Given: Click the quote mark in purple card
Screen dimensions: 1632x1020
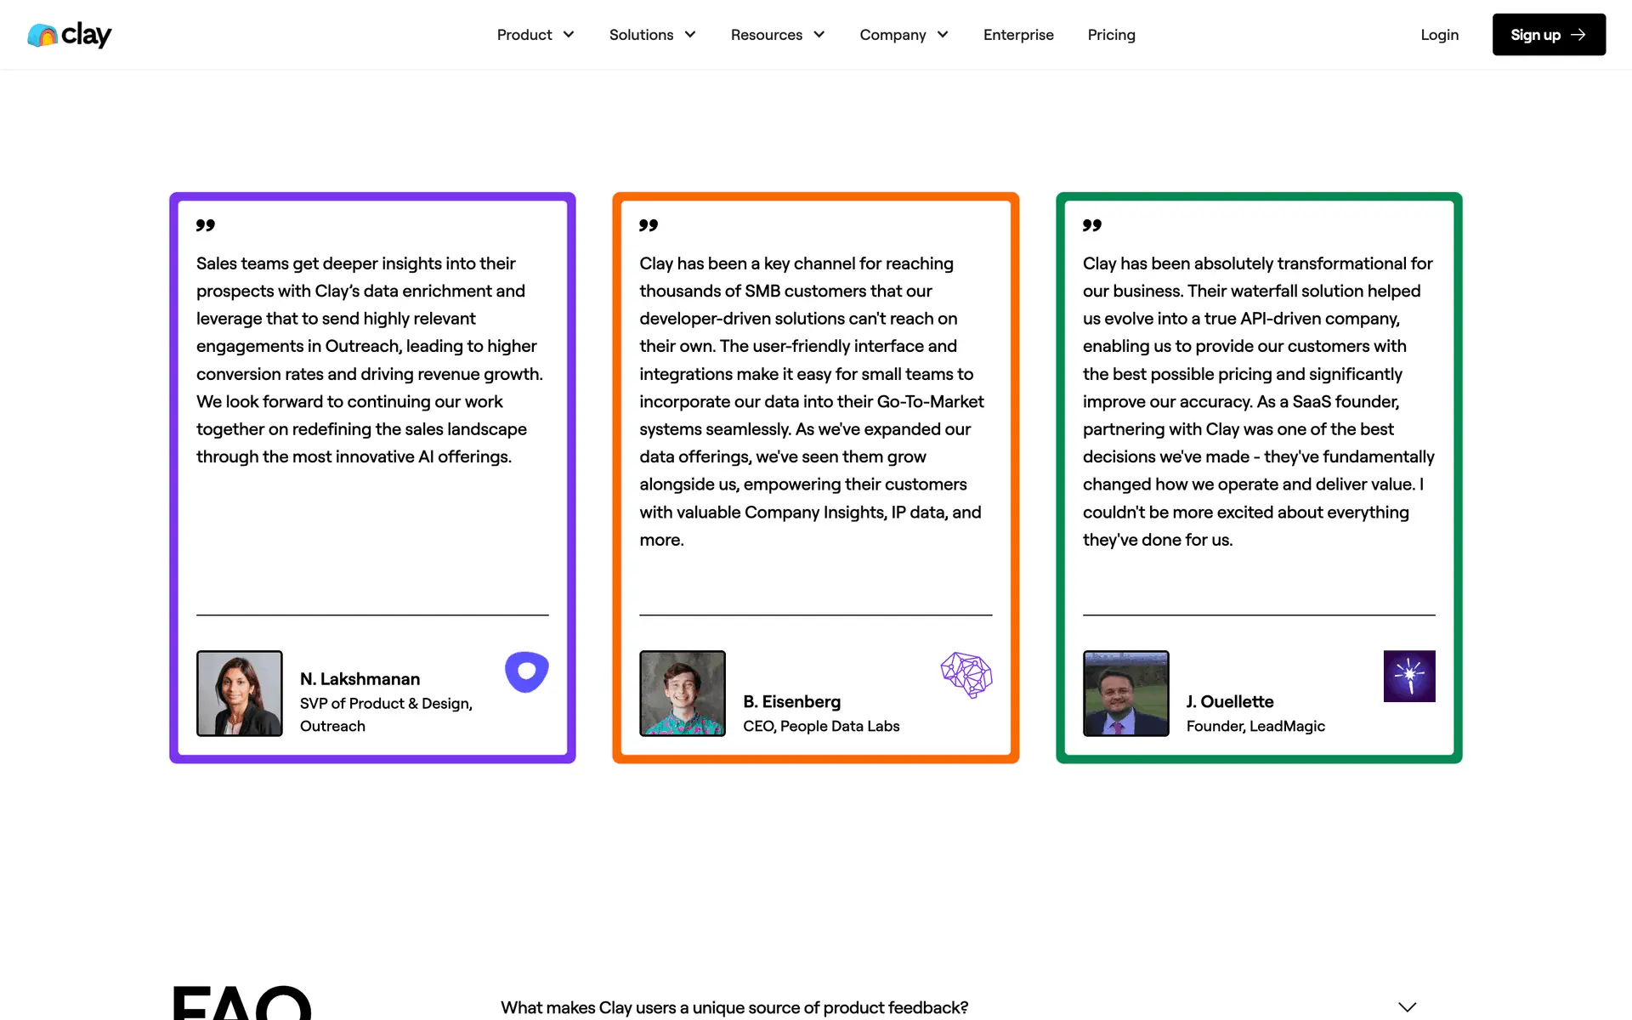Looking at the screenshot, I should (206, 225).
